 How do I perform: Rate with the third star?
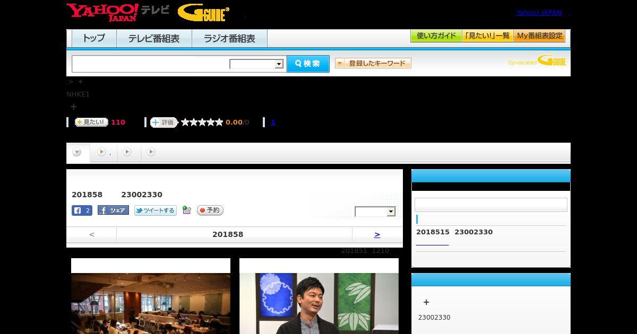click(202, 122)
